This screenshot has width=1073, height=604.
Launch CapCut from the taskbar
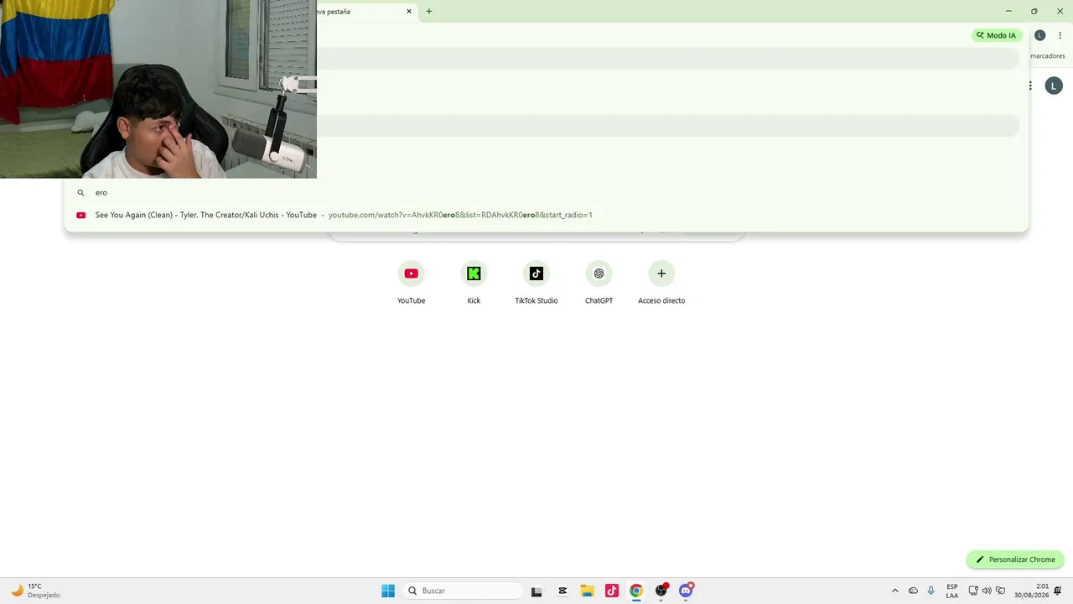(x=562, y=591)
